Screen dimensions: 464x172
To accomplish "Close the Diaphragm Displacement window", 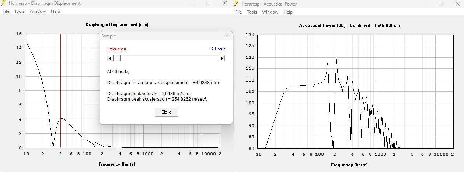I will click(225, 3).
